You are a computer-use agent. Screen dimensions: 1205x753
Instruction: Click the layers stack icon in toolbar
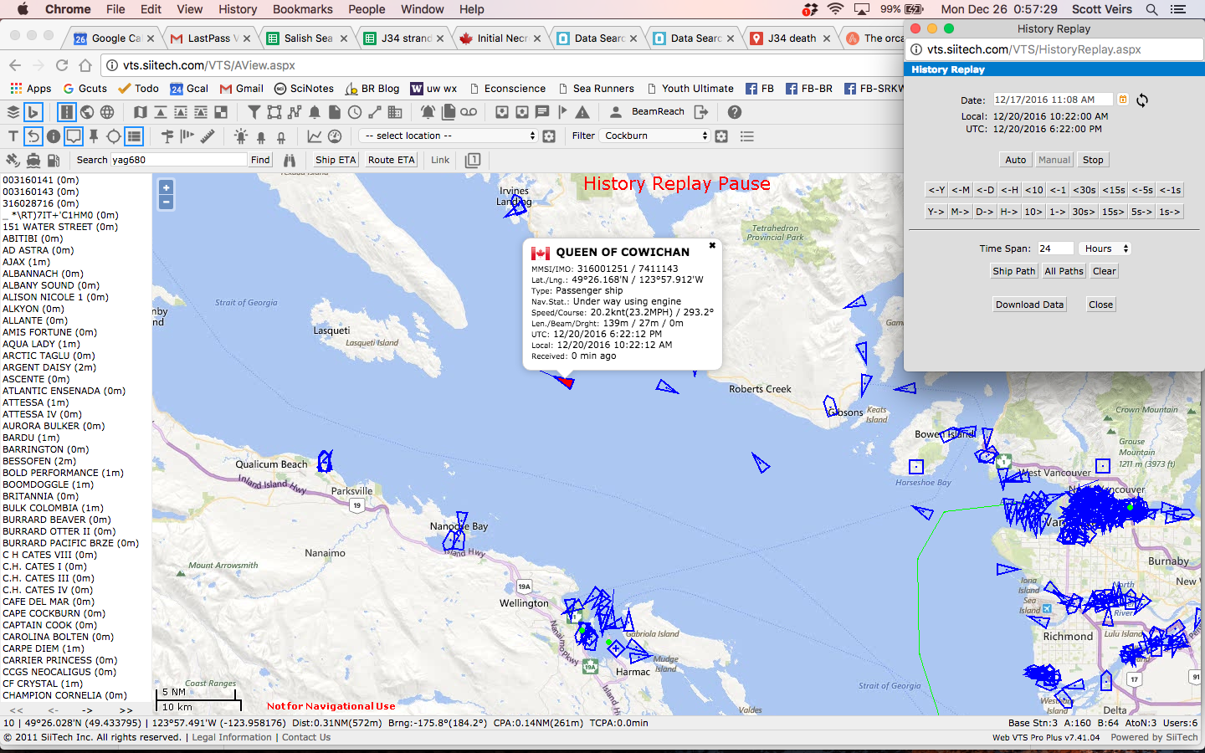coord(13,112)
